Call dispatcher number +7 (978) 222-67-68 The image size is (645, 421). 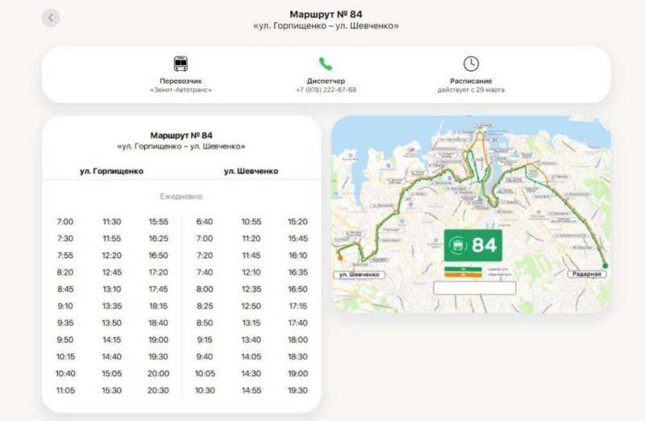326,90
